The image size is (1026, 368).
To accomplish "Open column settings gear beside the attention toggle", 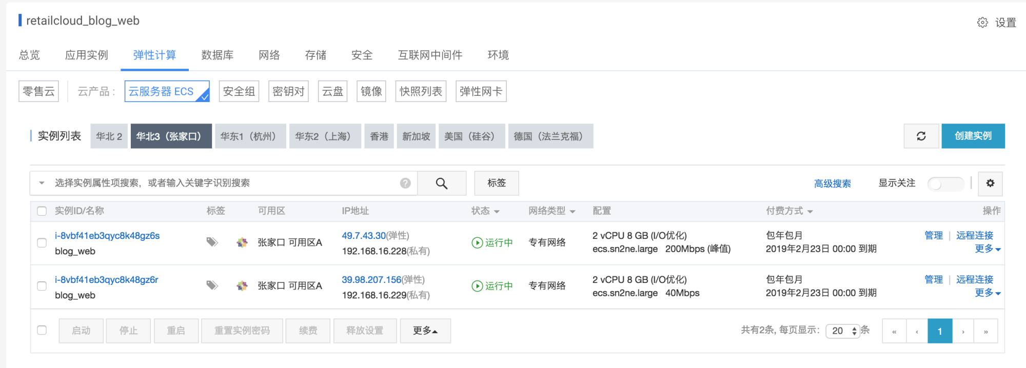I will point(990,183).
